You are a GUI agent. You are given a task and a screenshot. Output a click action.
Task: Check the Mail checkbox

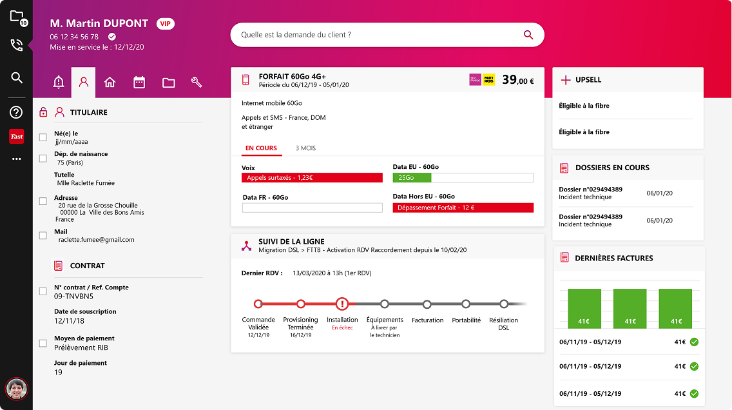click(43, 235)
